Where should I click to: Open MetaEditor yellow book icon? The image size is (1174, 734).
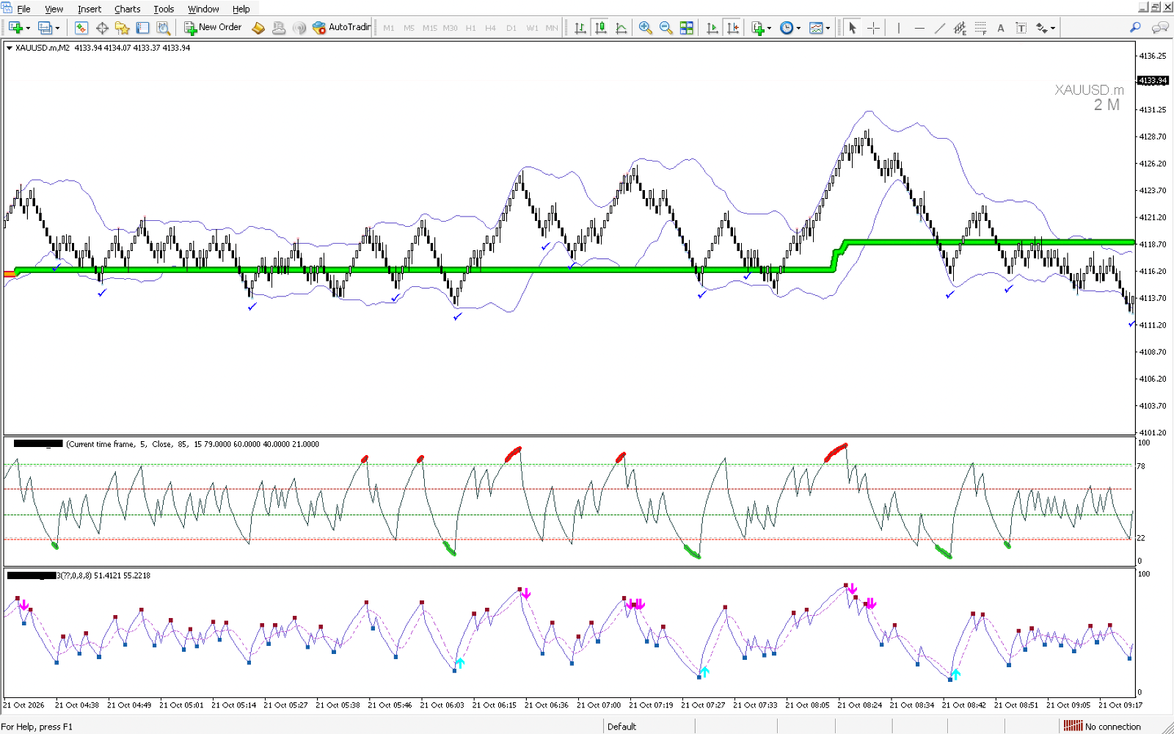258,28
